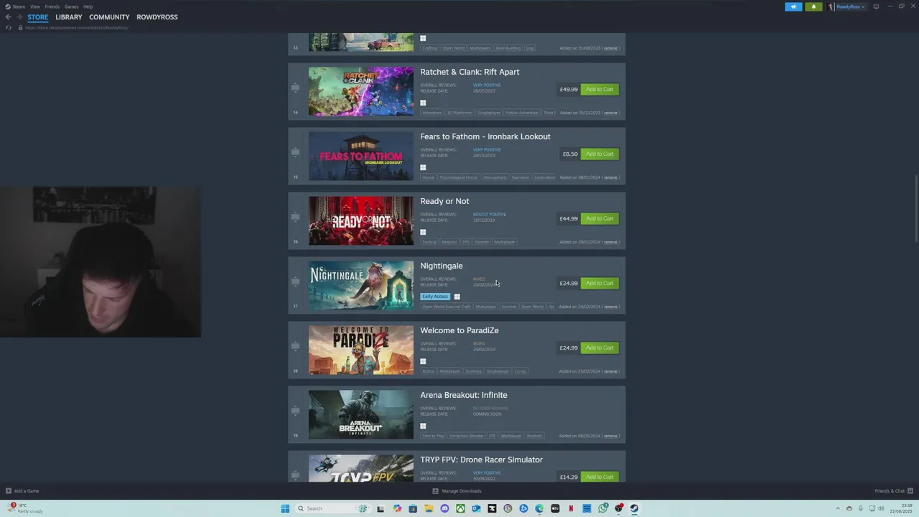Open the Nightingale title link

[x=442, y=266]
